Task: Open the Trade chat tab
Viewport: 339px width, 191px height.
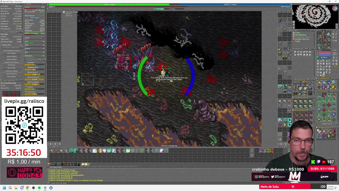Action: click(119, 167)
